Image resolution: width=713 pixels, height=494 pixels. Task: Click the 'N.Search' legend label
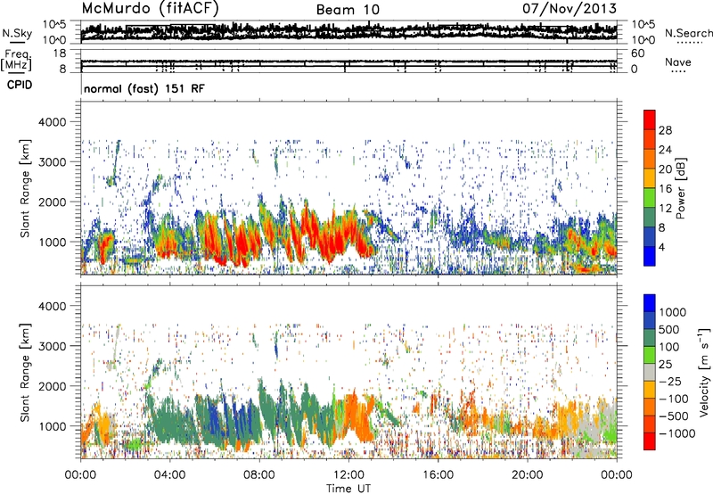(688, 33)
